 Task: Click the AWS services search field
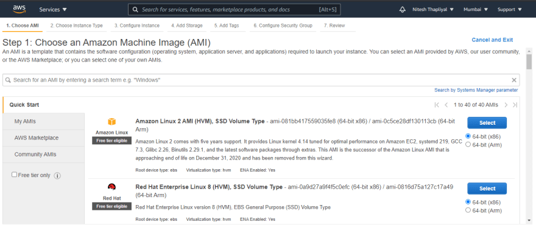(x=234, y=10)
